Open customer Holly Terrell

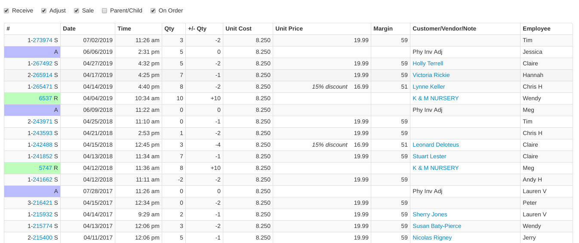coord(428,64)
